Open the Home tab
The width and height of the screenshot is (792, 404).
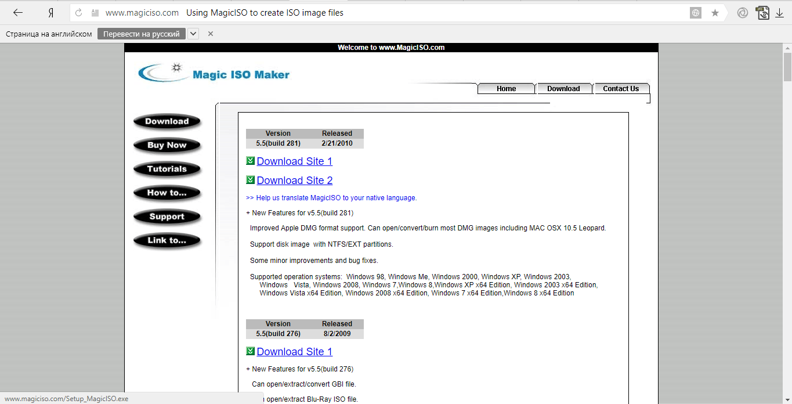click(x=506, y=89)
